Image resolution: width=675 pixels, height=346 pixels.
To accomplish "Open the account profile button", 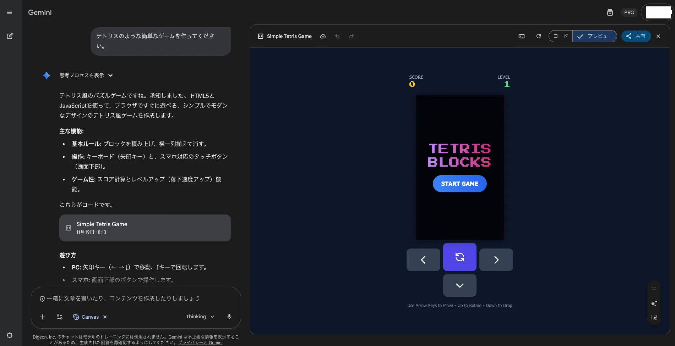I will 658,12.
